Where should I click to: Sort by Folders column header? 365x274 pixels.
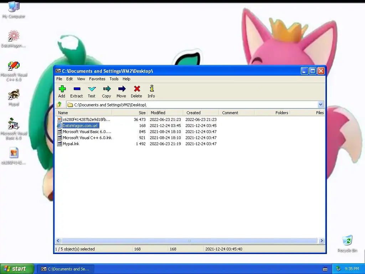(x=272, y=112)
